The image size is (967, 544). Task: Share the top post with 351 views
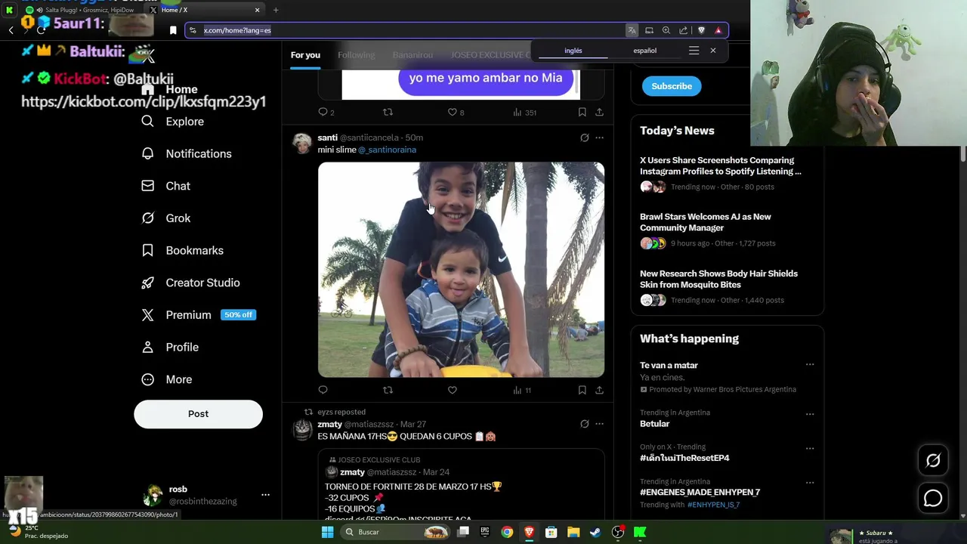point(599,112)
